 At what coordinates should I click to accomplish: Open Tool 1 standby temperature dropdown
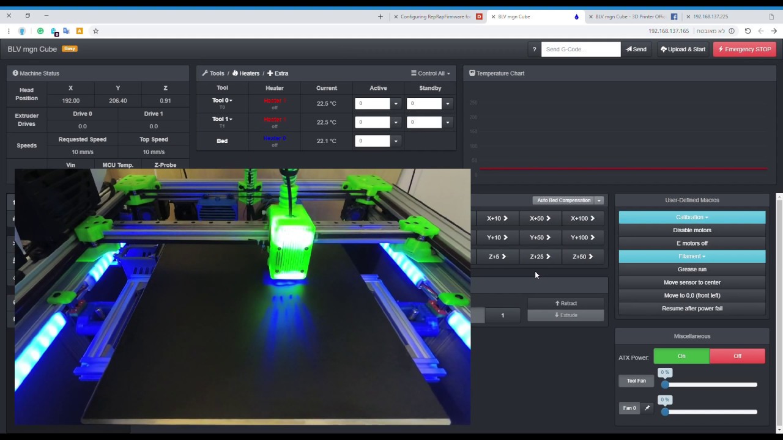pyautogui.click(x=447, y=122)
